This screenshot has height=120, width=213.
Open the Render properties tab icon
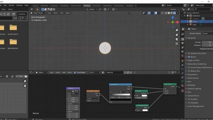pyautogui.click(x=182, y=39)
